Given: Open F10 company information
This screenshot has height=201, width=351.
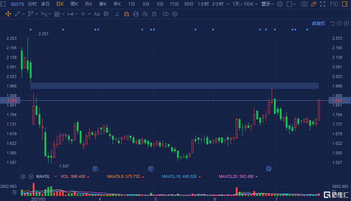Looking at the screenshot, I should (334, 4).
